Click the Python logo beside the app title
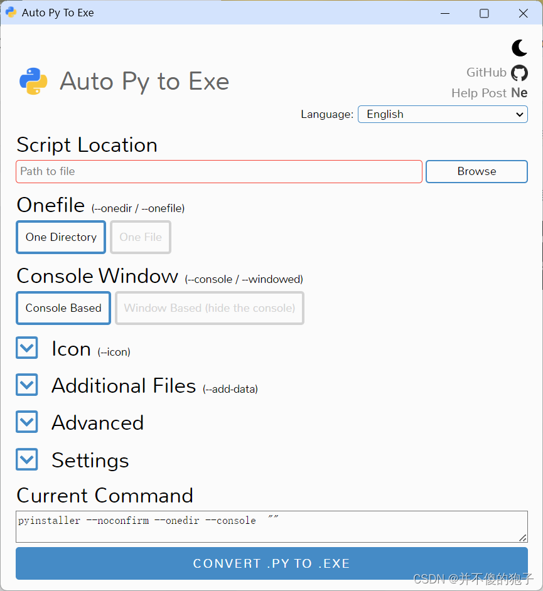Viewport: 543px width, 591px height. (33, 81)
